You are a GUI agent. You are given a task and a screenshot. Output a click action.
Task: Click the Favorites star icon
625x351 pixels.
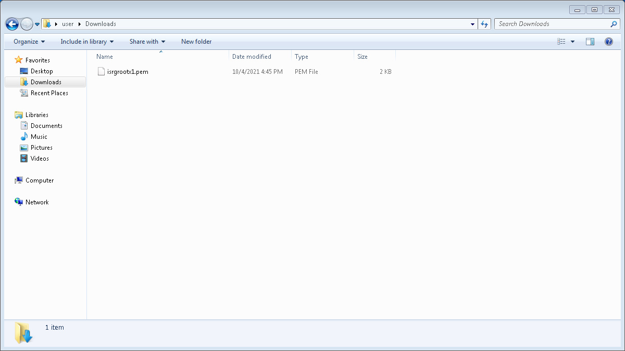(x=19, y=60)
